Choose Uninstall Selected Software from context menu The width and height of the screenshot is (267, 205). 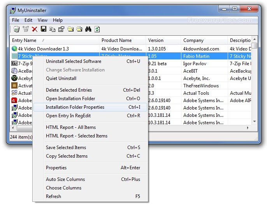90,61
